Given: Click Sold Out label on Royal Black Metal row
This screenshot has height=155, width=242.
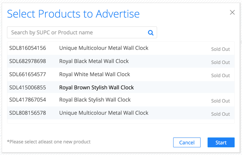Looking at the screenshot, I should tap(221, 62).
